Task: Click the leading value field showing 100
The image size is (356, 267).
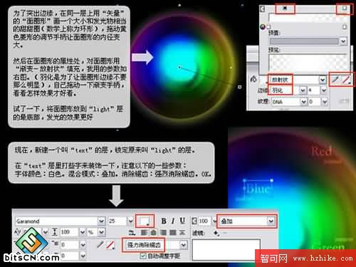Action: point(68,232)
